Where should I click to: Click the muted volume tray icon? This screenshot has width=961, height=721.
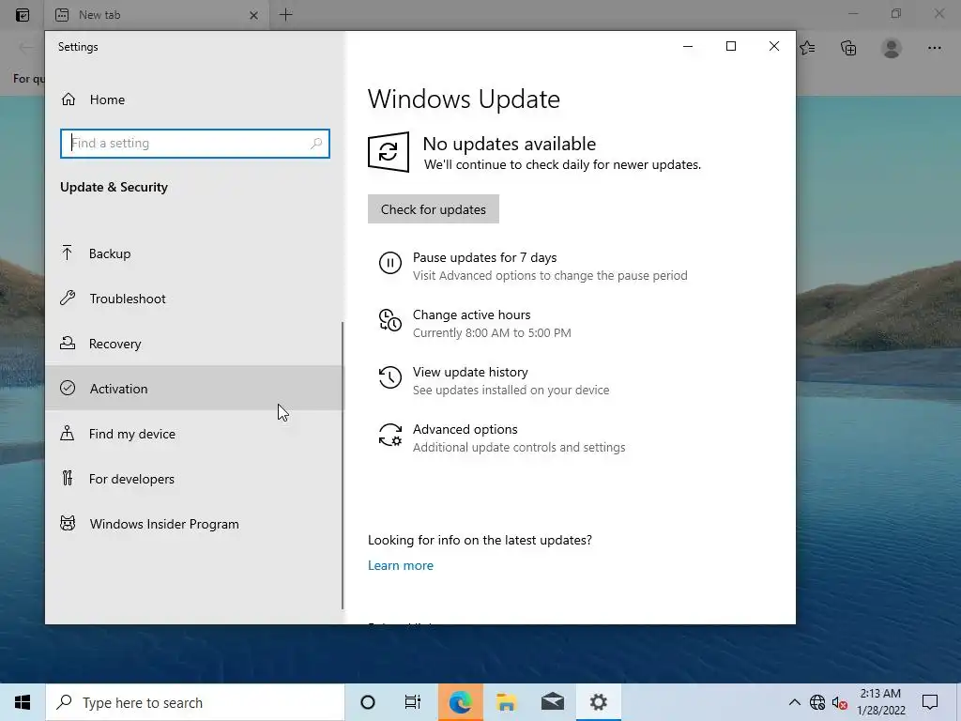[x=840, y=702]
